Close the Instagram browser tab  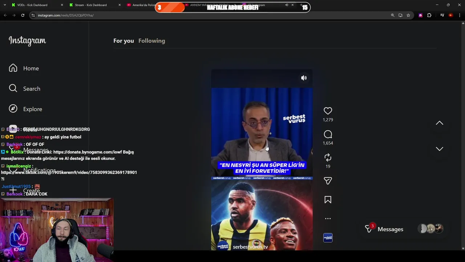click(292, 5)
